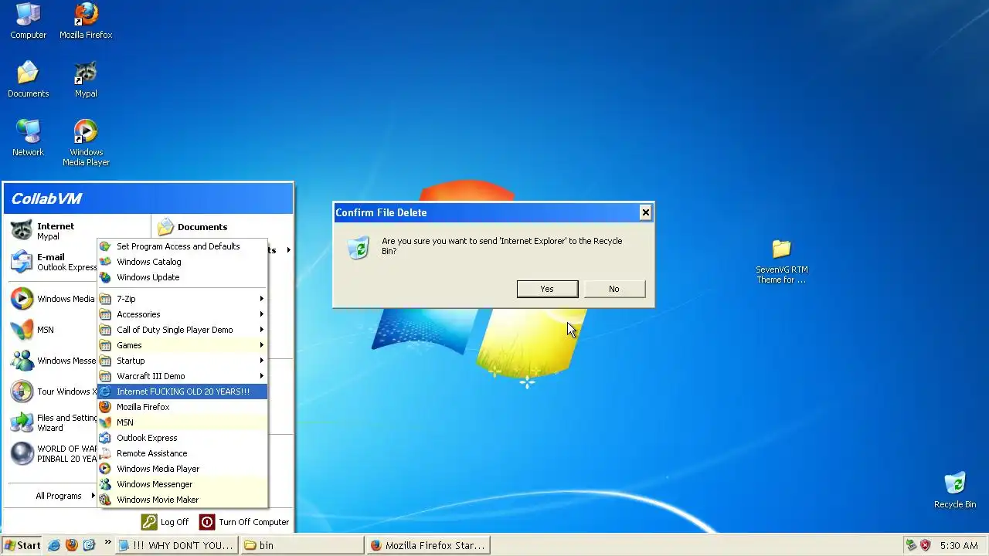Image resolution: width=989 pixels, height=556 pixels.
Task: Select Windows Catalog in programs menu
Action: (182, 262)
